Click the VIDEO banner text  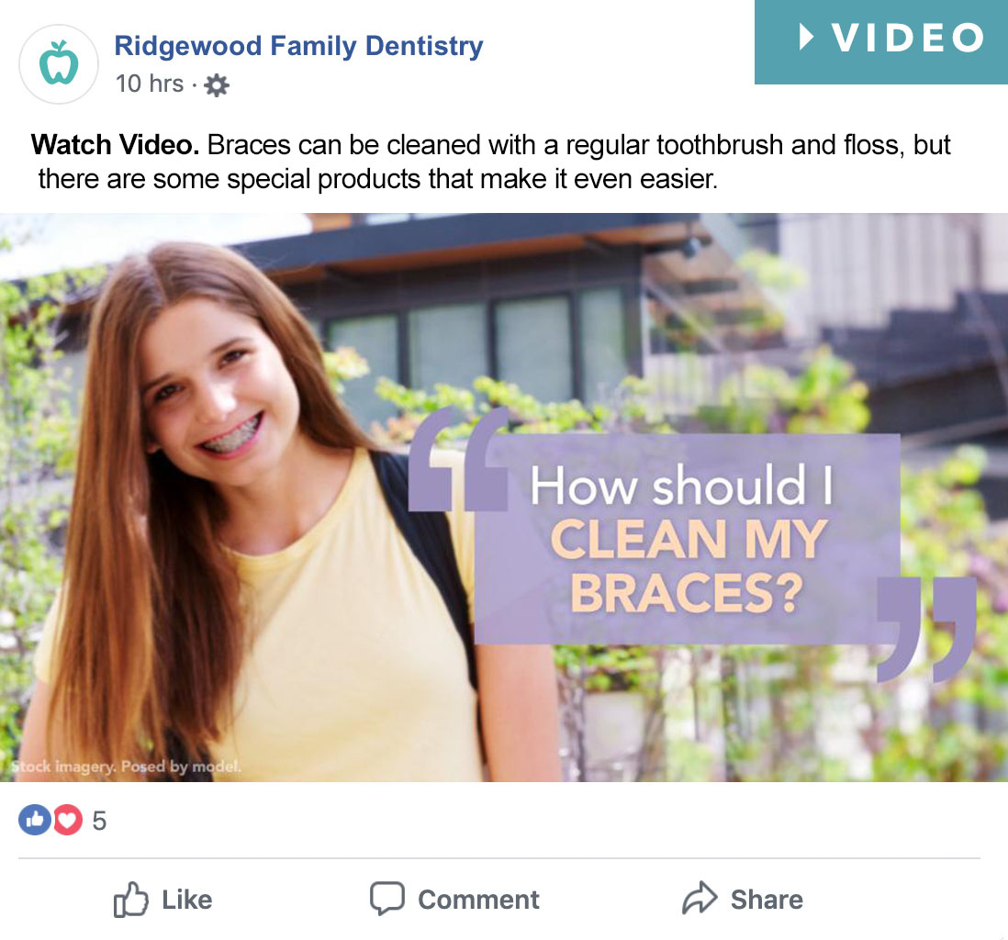tap(908, 38)
